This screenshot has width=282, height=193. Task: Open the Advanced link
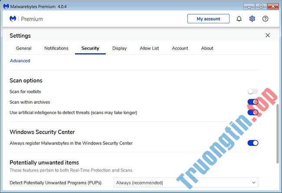coord(20,61)
